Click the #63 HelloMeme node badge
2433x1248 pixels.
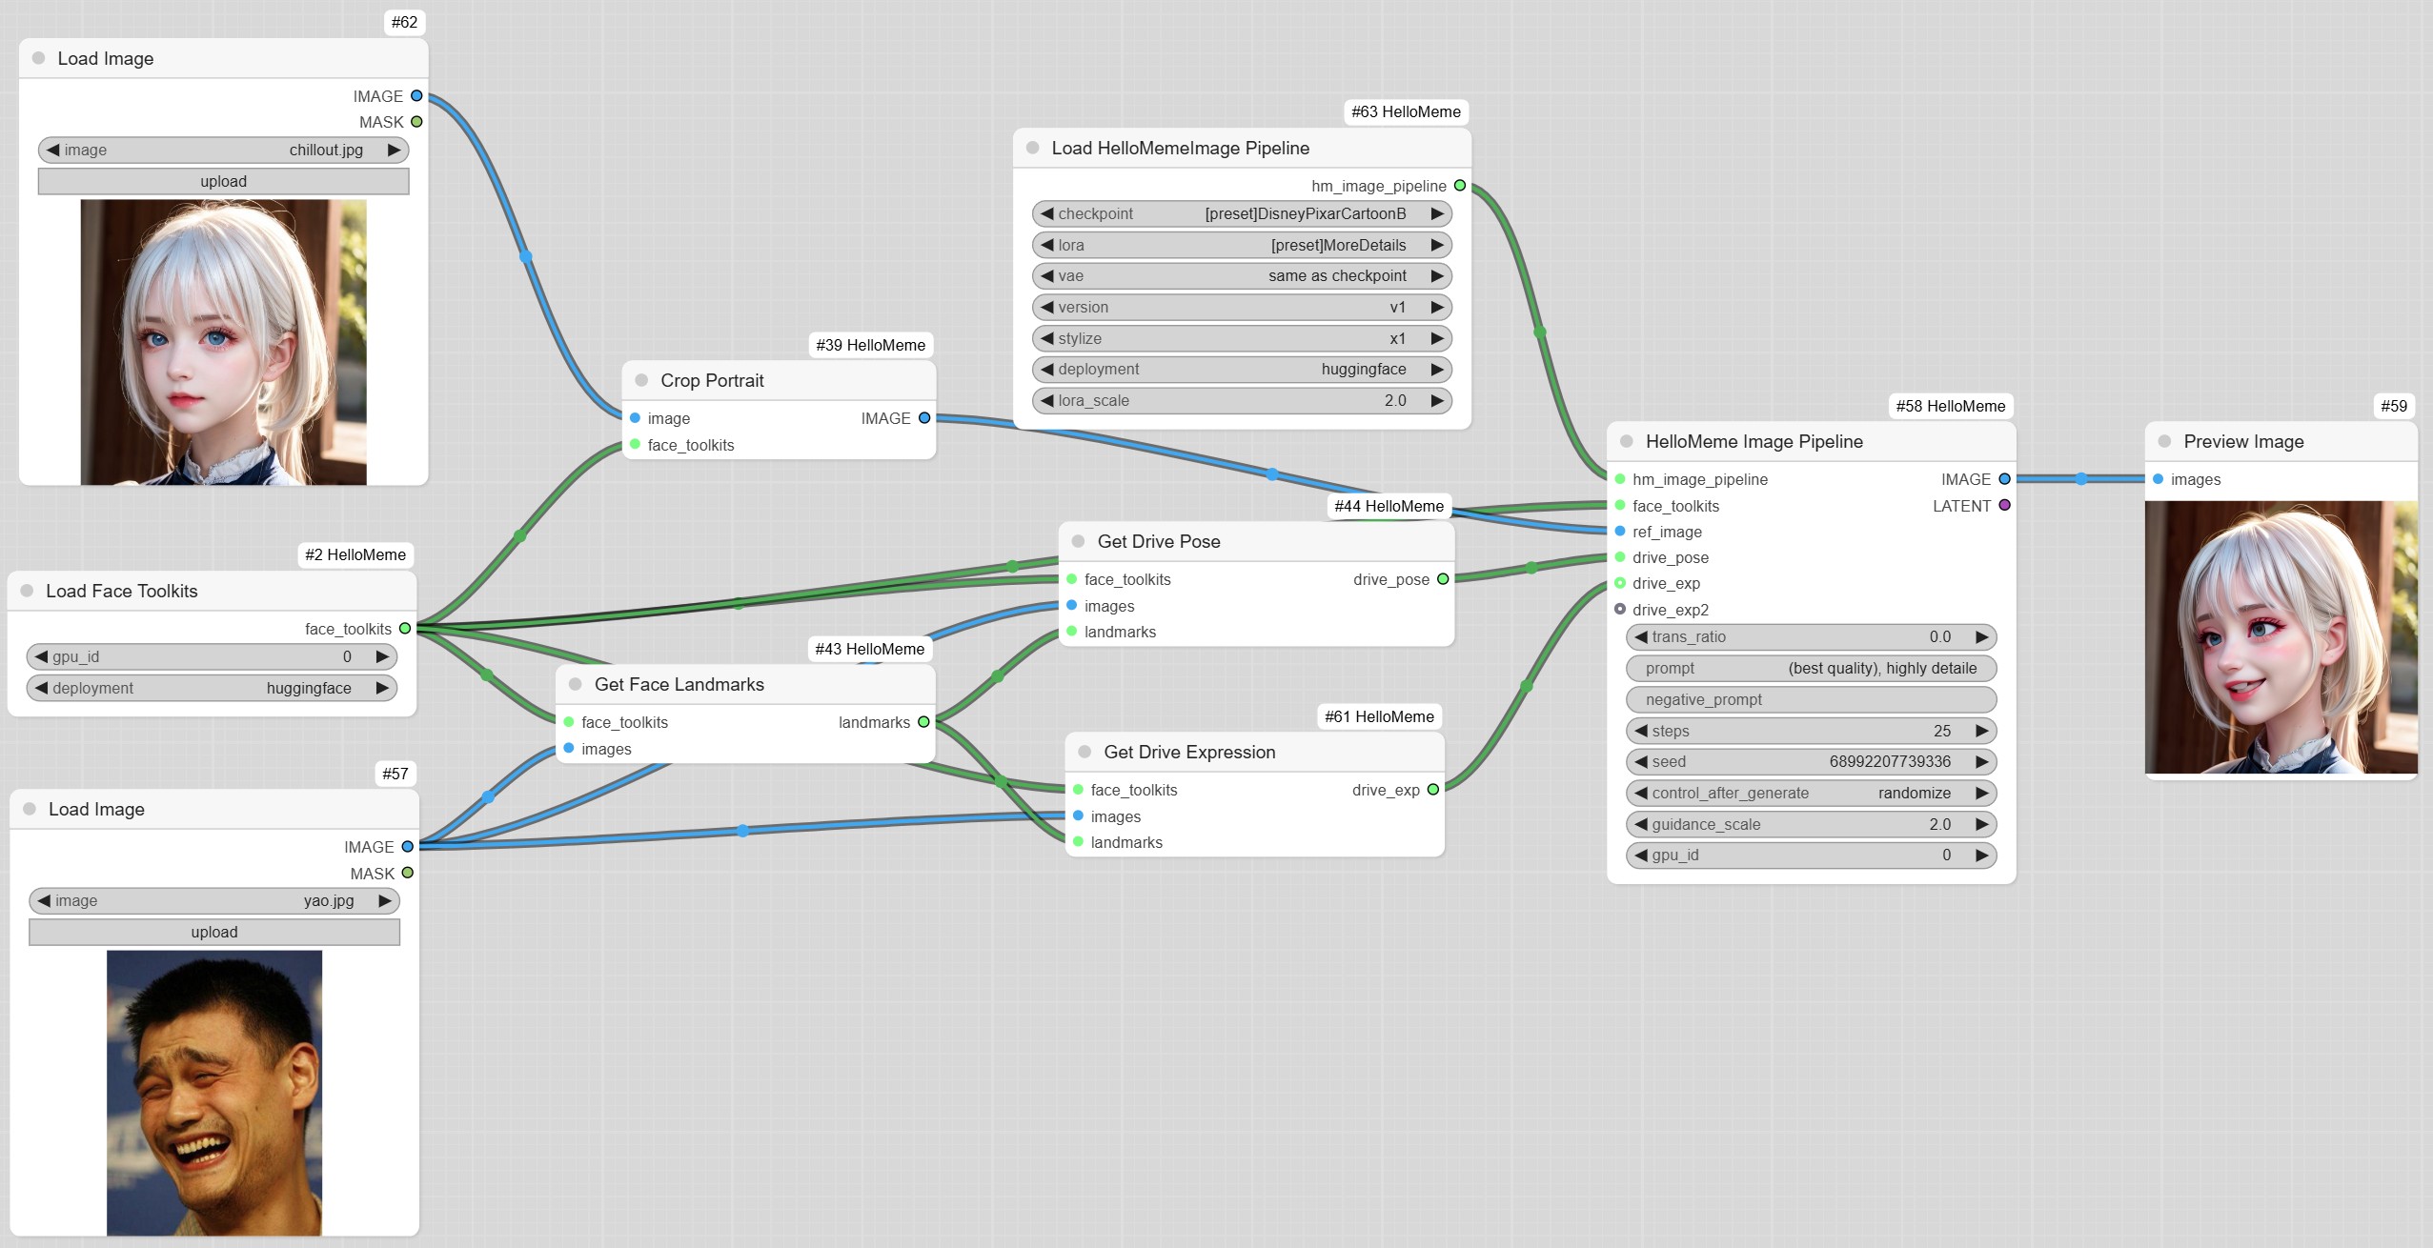pos(1406,111)
